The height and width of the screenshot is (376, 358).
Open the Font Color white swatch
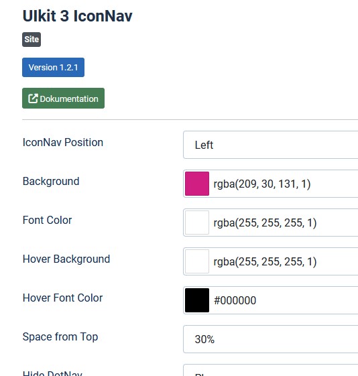pyautogui.click(x=197, y=223)
